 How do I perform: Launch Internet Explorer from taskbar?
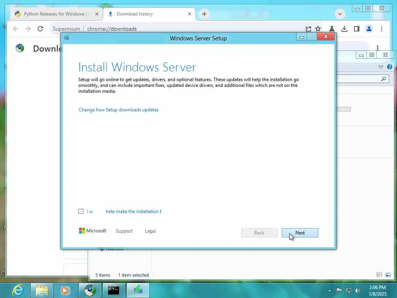tap(18, 290)
